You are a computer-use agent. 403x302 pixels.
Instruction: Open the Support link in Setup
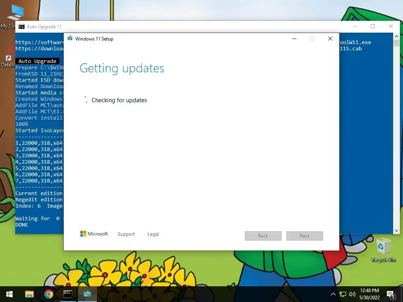[126, 234]
